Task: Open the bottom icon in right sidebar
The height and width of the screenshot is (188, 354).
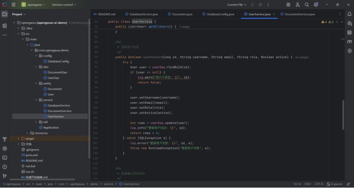Action: (349, 51)
